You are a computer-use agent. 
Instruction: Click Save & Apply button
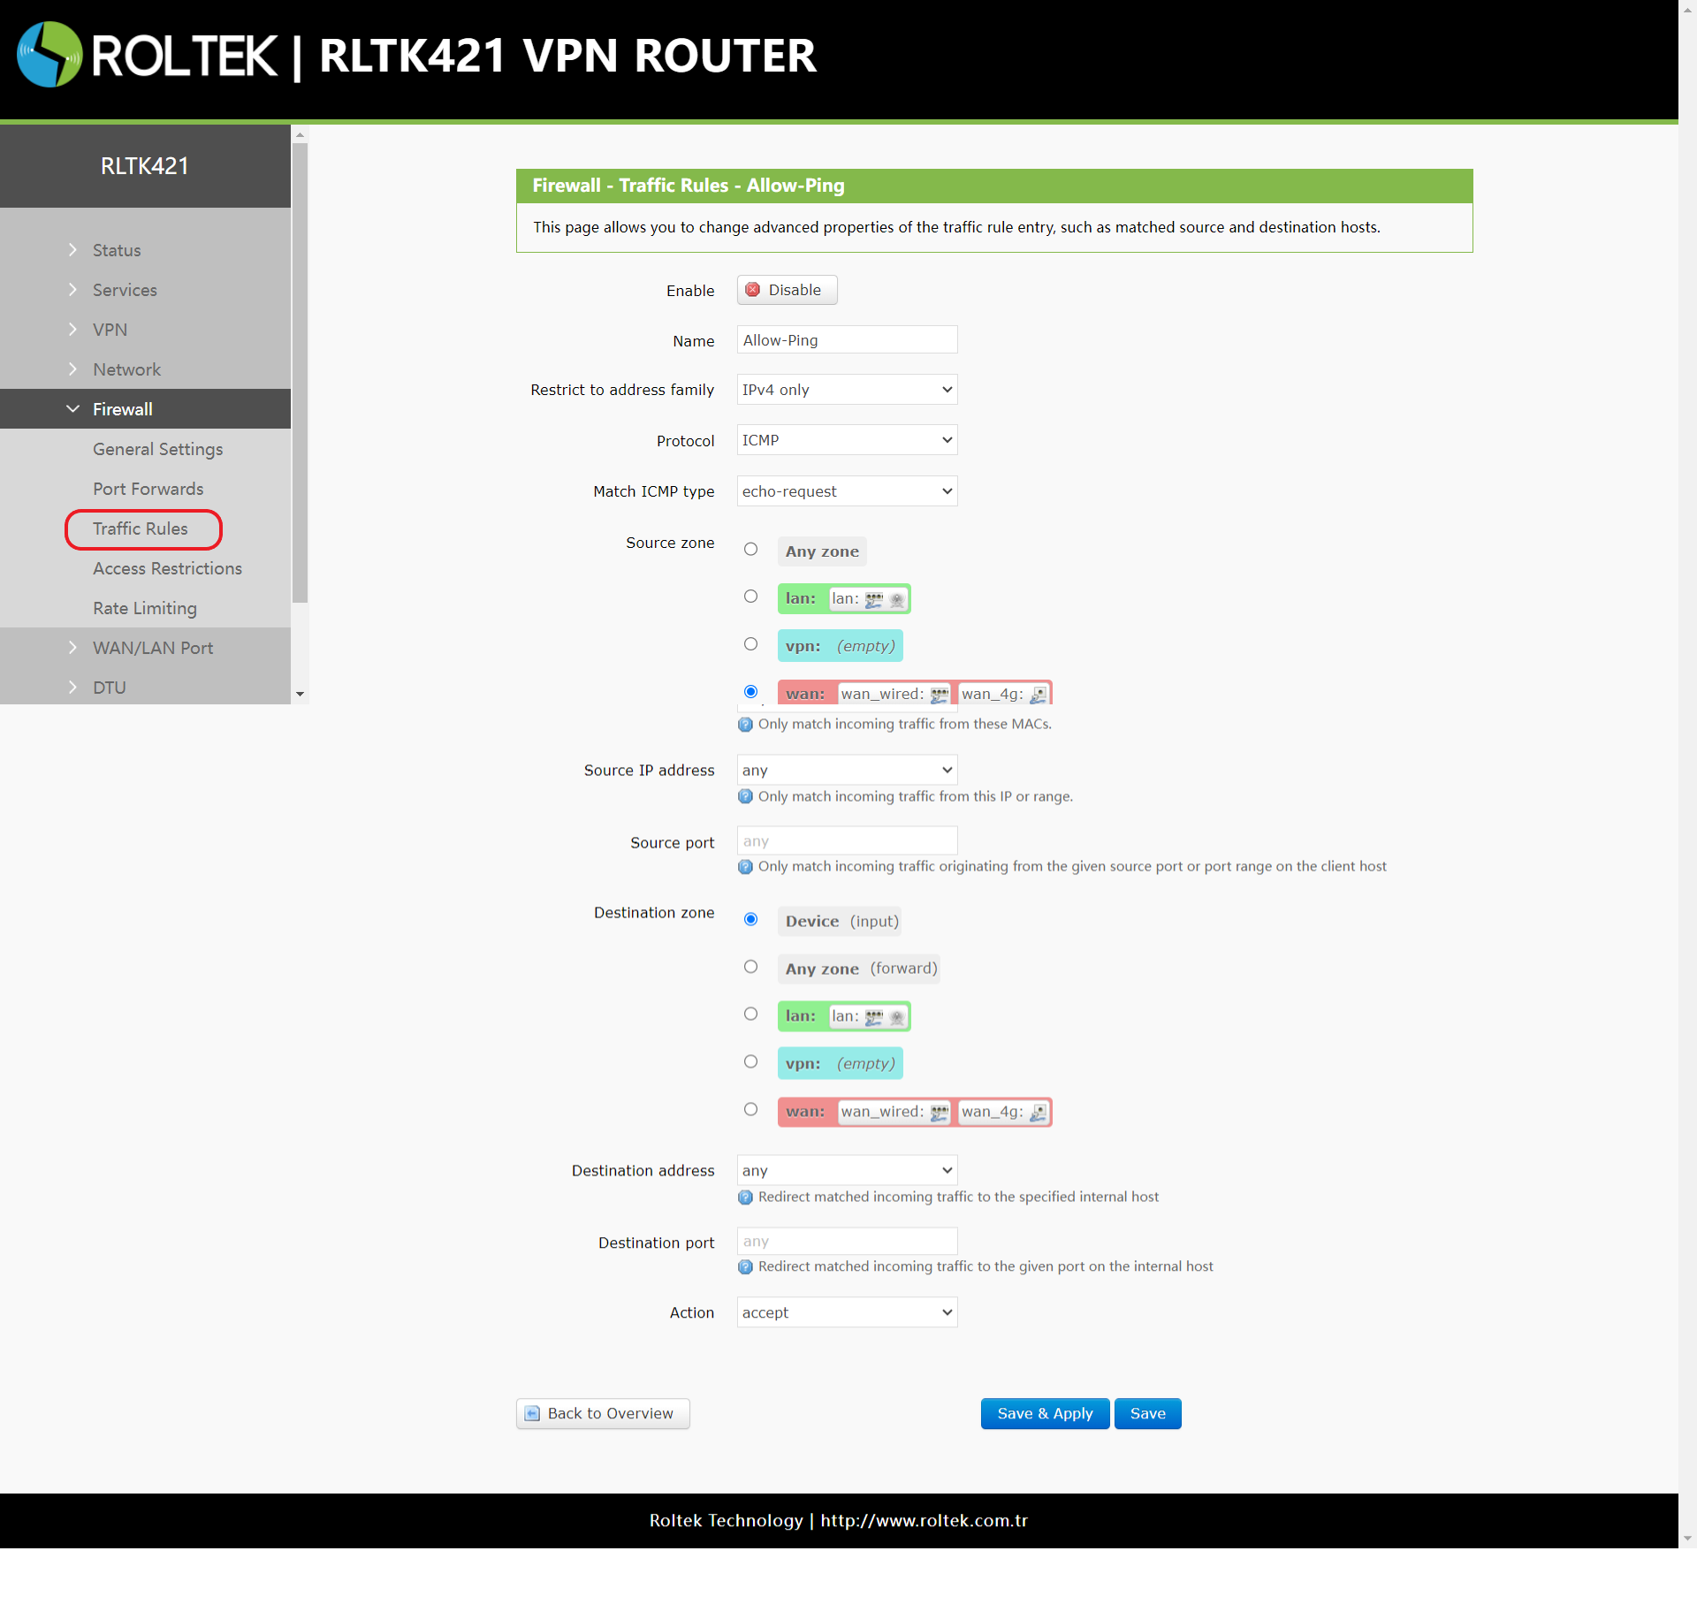pyautogui.click(x=1045, y=1414)
